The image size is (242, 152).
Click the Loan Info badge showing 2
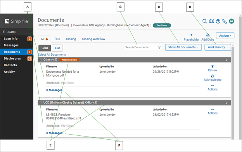29,39
